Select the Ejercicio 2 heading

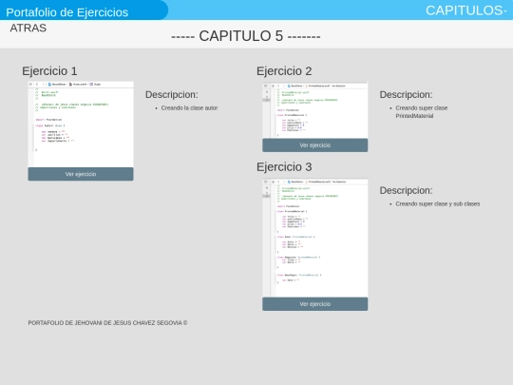284,71
